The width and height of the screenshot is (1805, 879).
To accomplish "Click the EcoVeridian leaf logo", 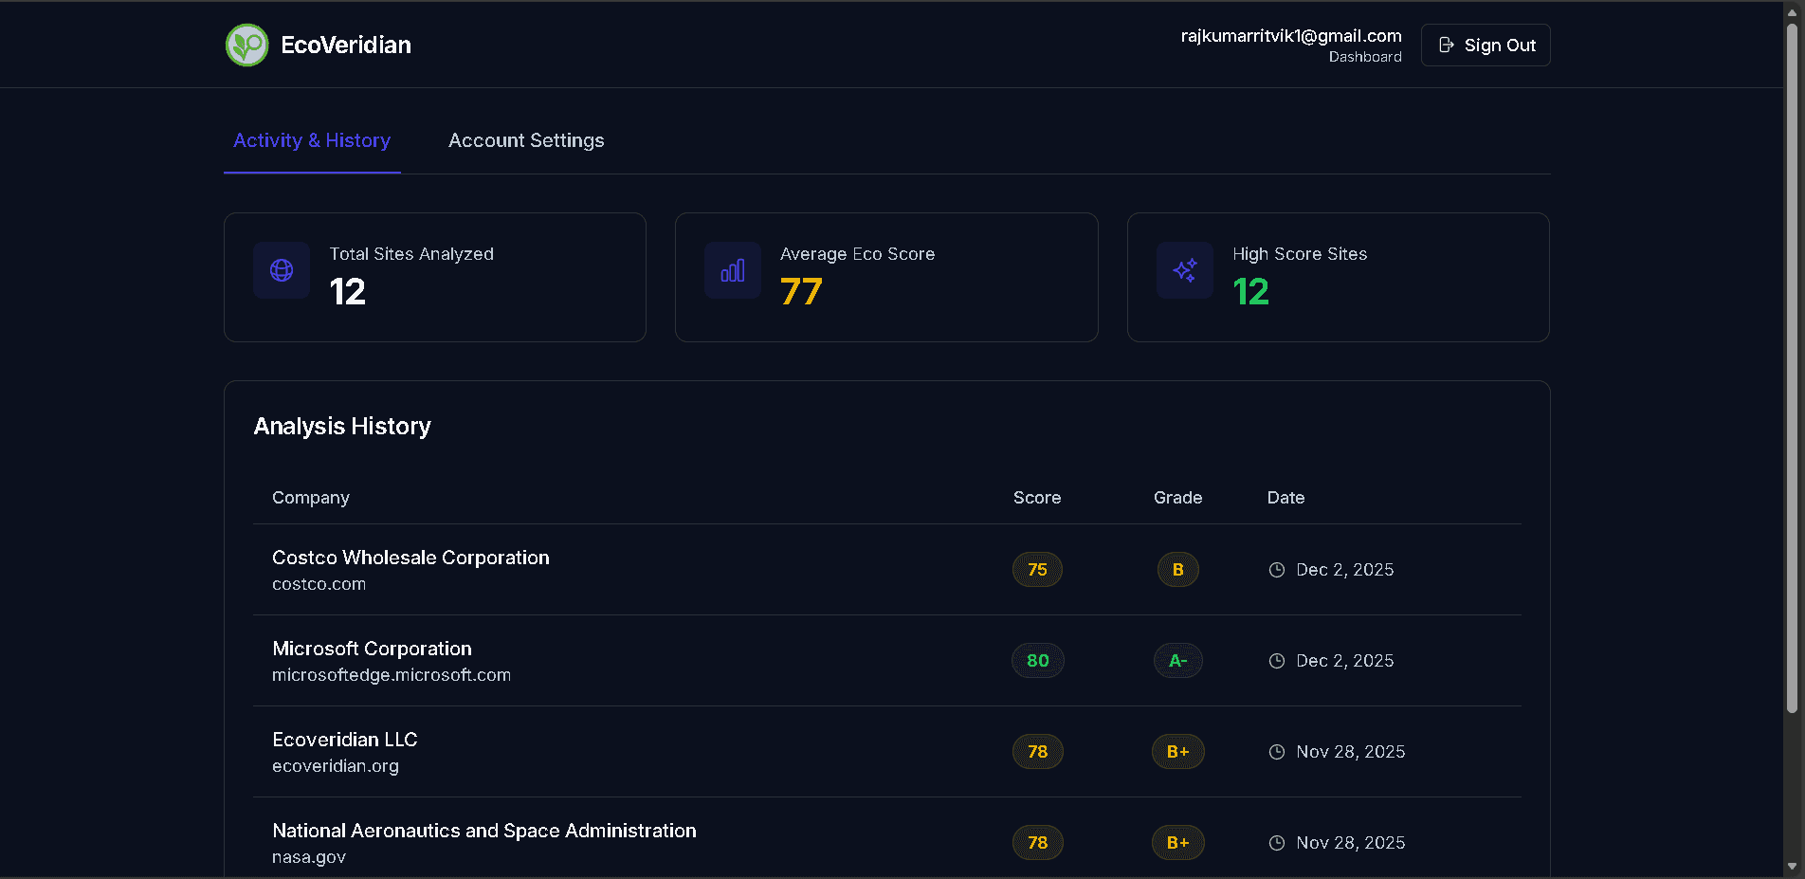I will (246, 45).
